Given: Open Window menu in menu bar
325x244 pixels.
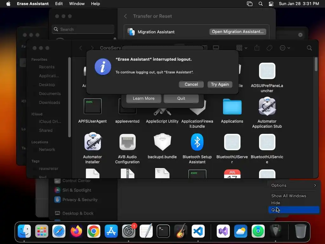Looking at the screenshot, I should point(77,4).
